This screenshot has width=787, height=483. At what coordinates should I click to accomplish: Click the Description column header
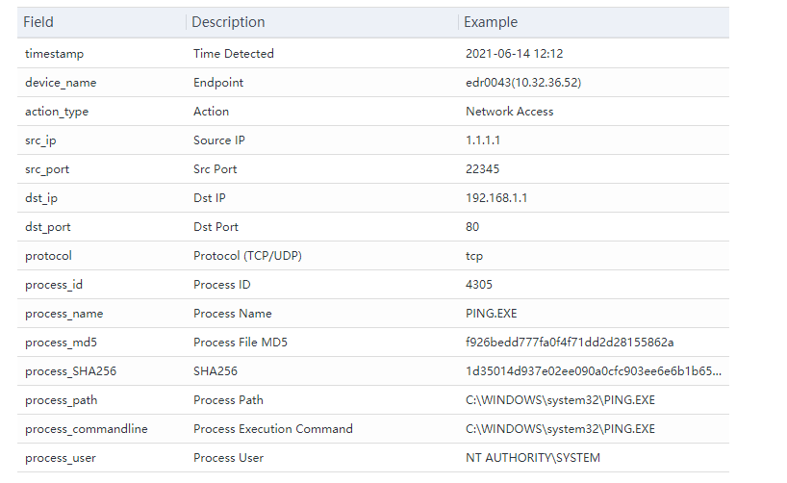228,22
